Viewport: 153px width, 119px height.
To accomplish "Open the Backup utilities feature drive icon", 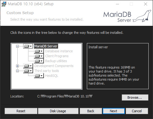I will [x=39, y=61].
